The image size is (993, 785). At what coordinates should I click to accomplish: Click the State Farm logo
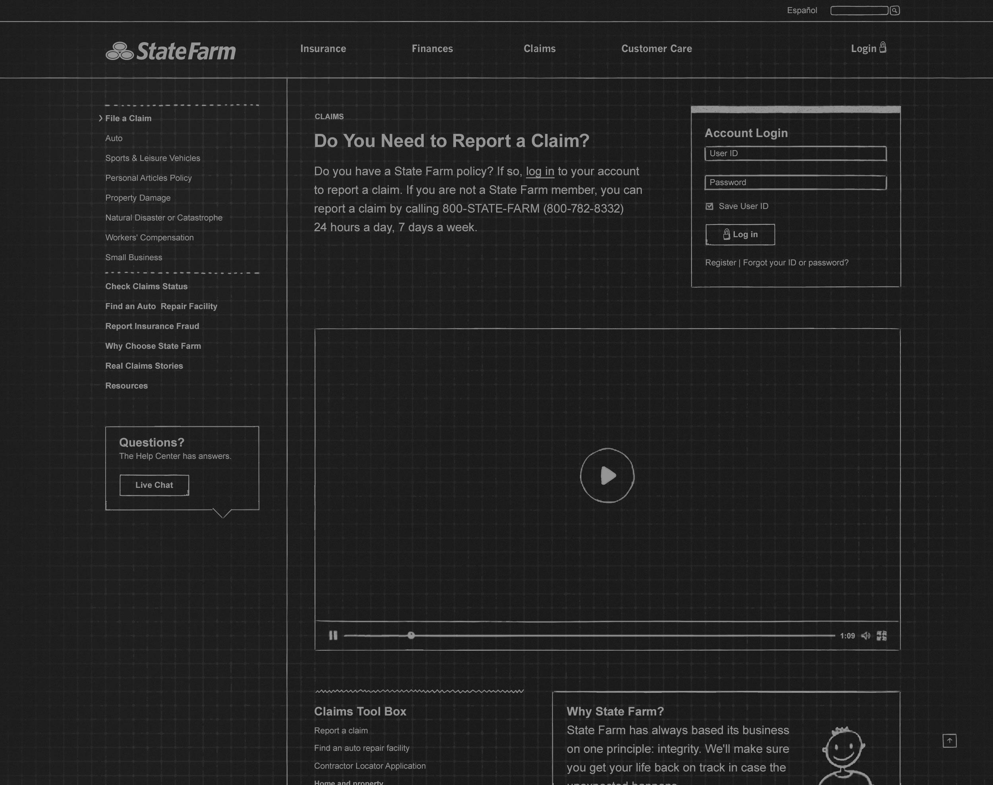click(x=170, y=51)
